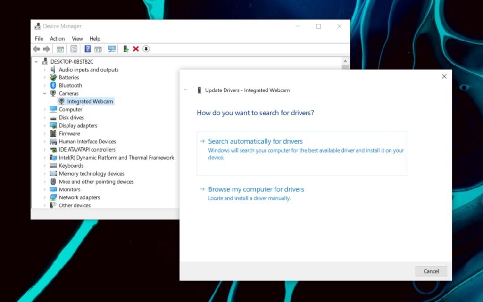Click the wizard's back arrow
Image resolution: width=483 pixels, height=302 pixels.
click(x=186, y=90)
